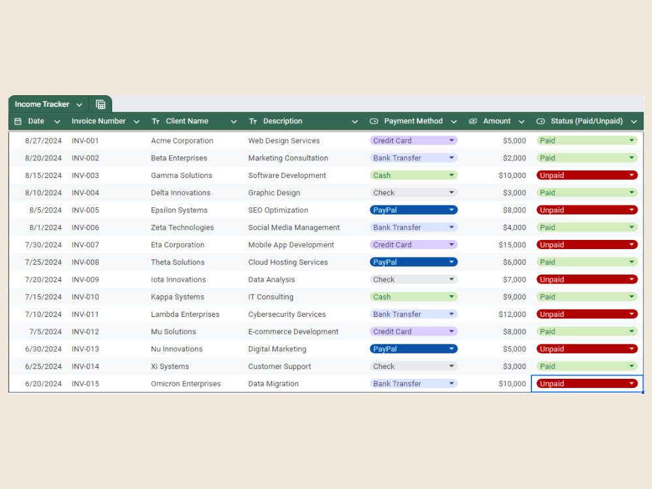Open the Invoice Number column dropdown arrow
The image size is (652, 489).
[136, 121]
